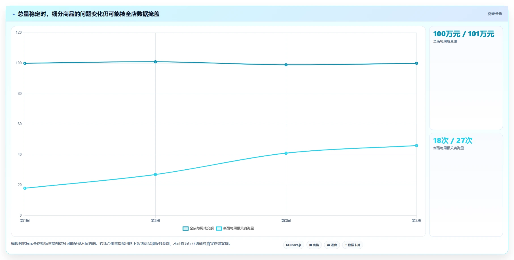Image resolution: width=514 pixels, height=260 pixels.
Task: Click the Chart.js chip
Action: 294,245
